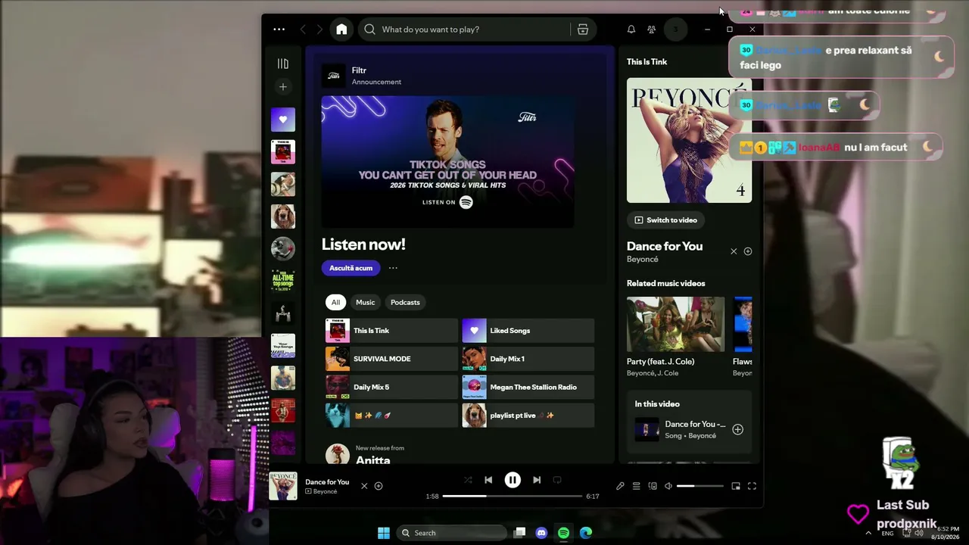Open Friend Activity panel
This screenshot has width=969, height=545.
point(651,30)
